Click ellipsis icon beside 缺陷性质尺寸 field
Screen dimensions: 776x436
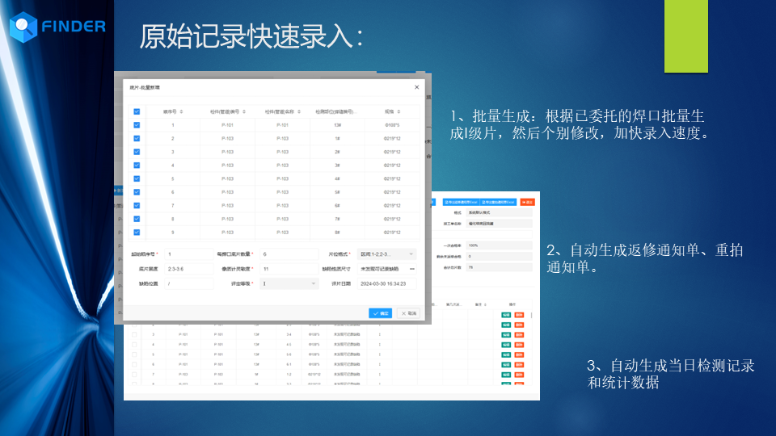pyautogui.click(x=412, y=269)
